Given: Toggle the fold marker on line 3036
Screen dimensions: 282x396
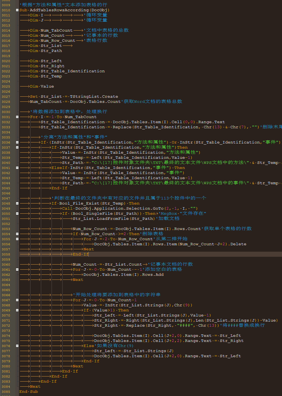Looking at the screenshot, I should coord(17,142).
